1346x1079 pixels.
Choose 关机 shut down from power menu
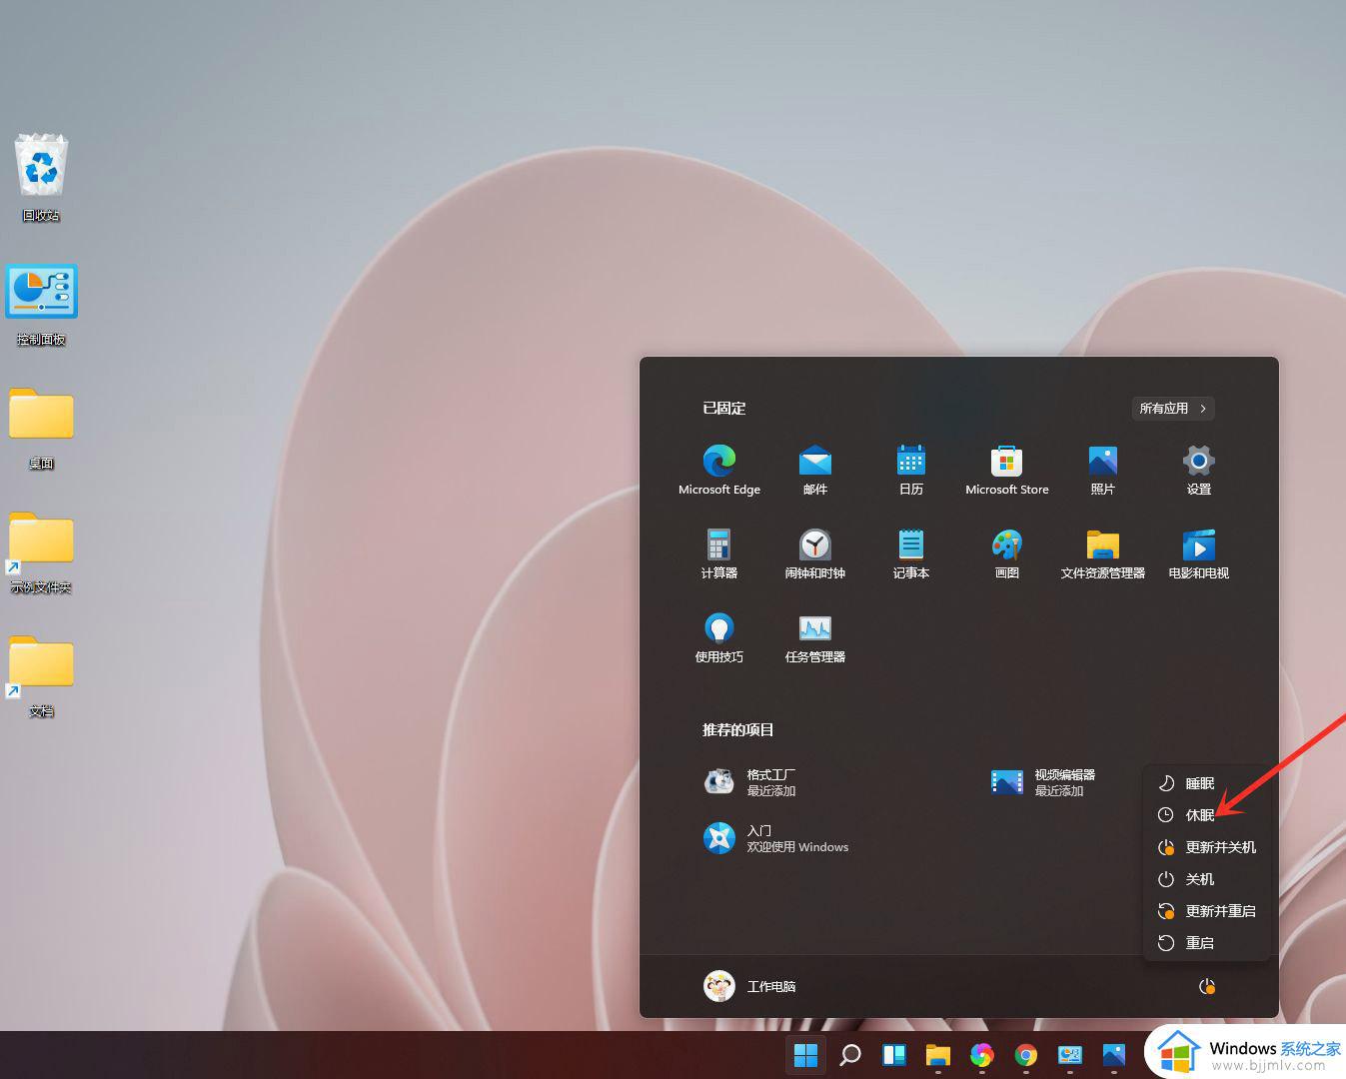[x=1206, y=879]
